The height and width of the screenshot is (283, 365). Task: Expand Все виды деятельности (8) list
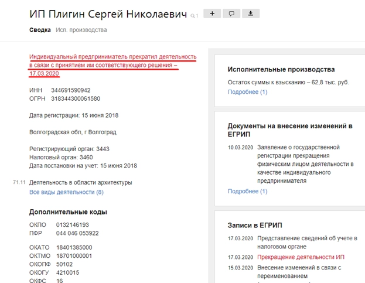(x=66, y=192)
